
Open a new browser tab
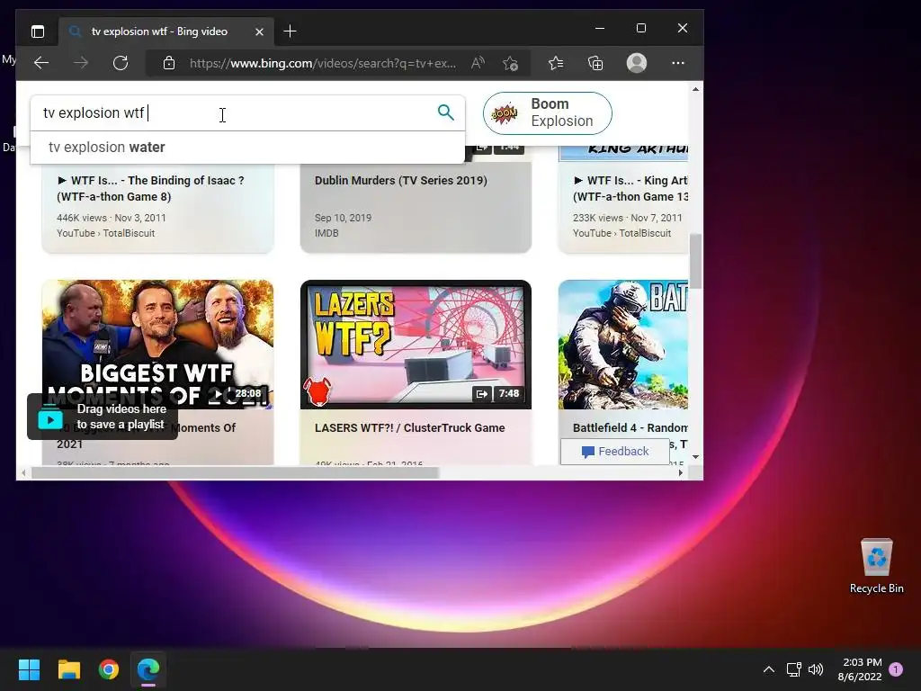click(x=290, y=31)
